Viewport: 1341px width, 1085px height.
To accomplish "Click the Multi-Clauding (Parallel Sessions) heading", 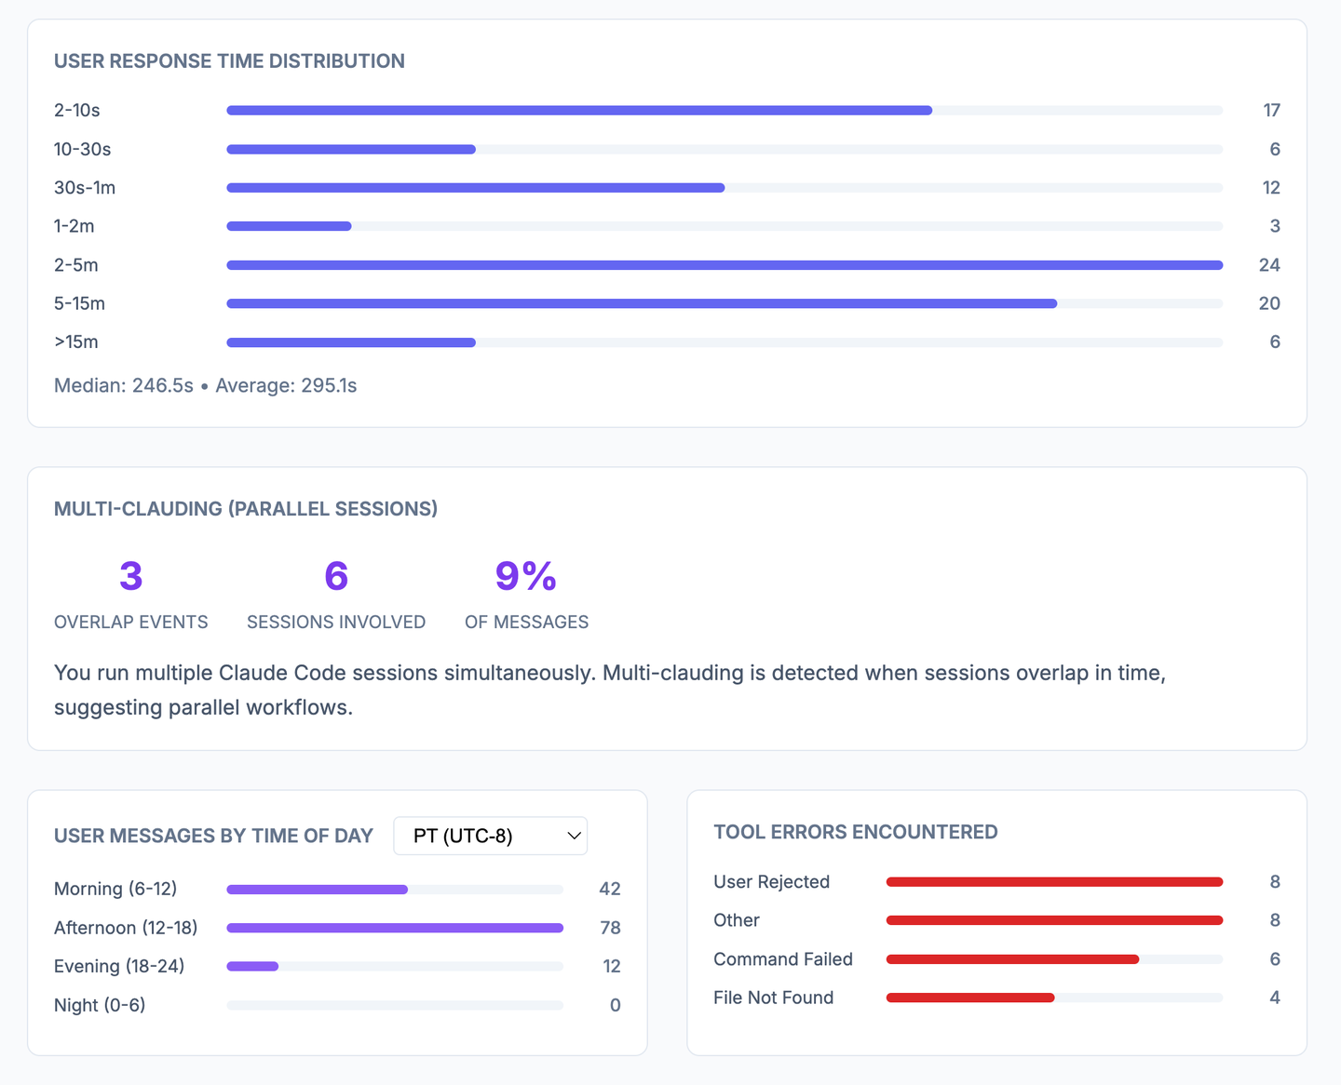I will [x=246, y=509].
